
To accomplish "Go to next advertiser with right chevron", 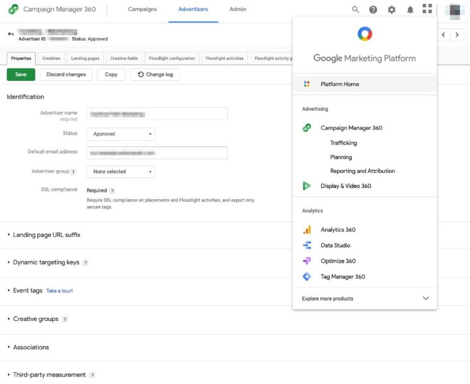I will click(x=457, y=35).
